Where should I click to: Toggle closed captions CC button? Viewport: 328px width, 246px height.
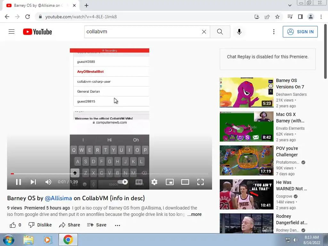click(139, 182)
